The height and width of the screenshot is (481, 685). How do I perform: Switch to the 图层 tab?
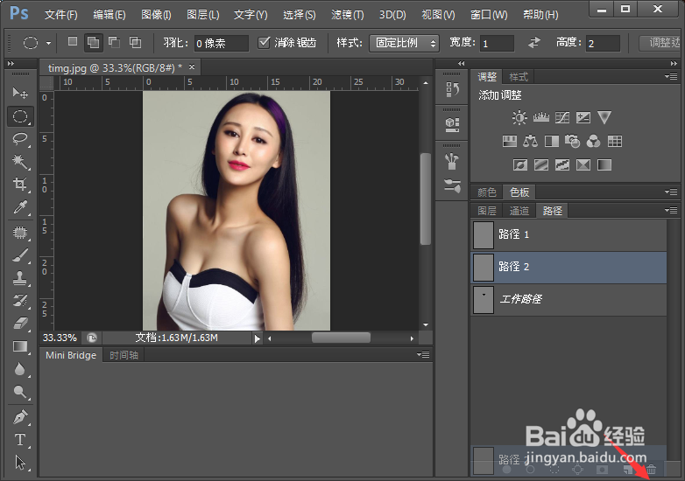pos(487,211)
